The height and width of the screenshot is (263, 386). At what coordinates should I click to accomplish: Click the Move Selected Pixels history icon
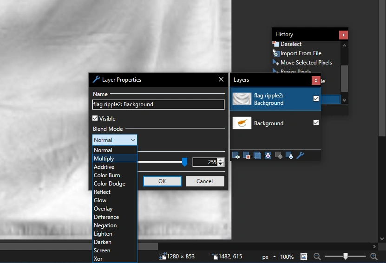(276, 62)
